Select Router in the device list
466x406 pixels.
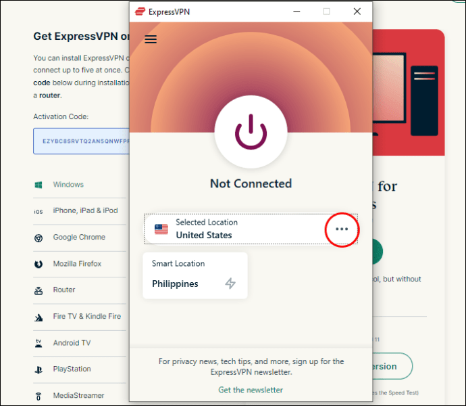64,290
